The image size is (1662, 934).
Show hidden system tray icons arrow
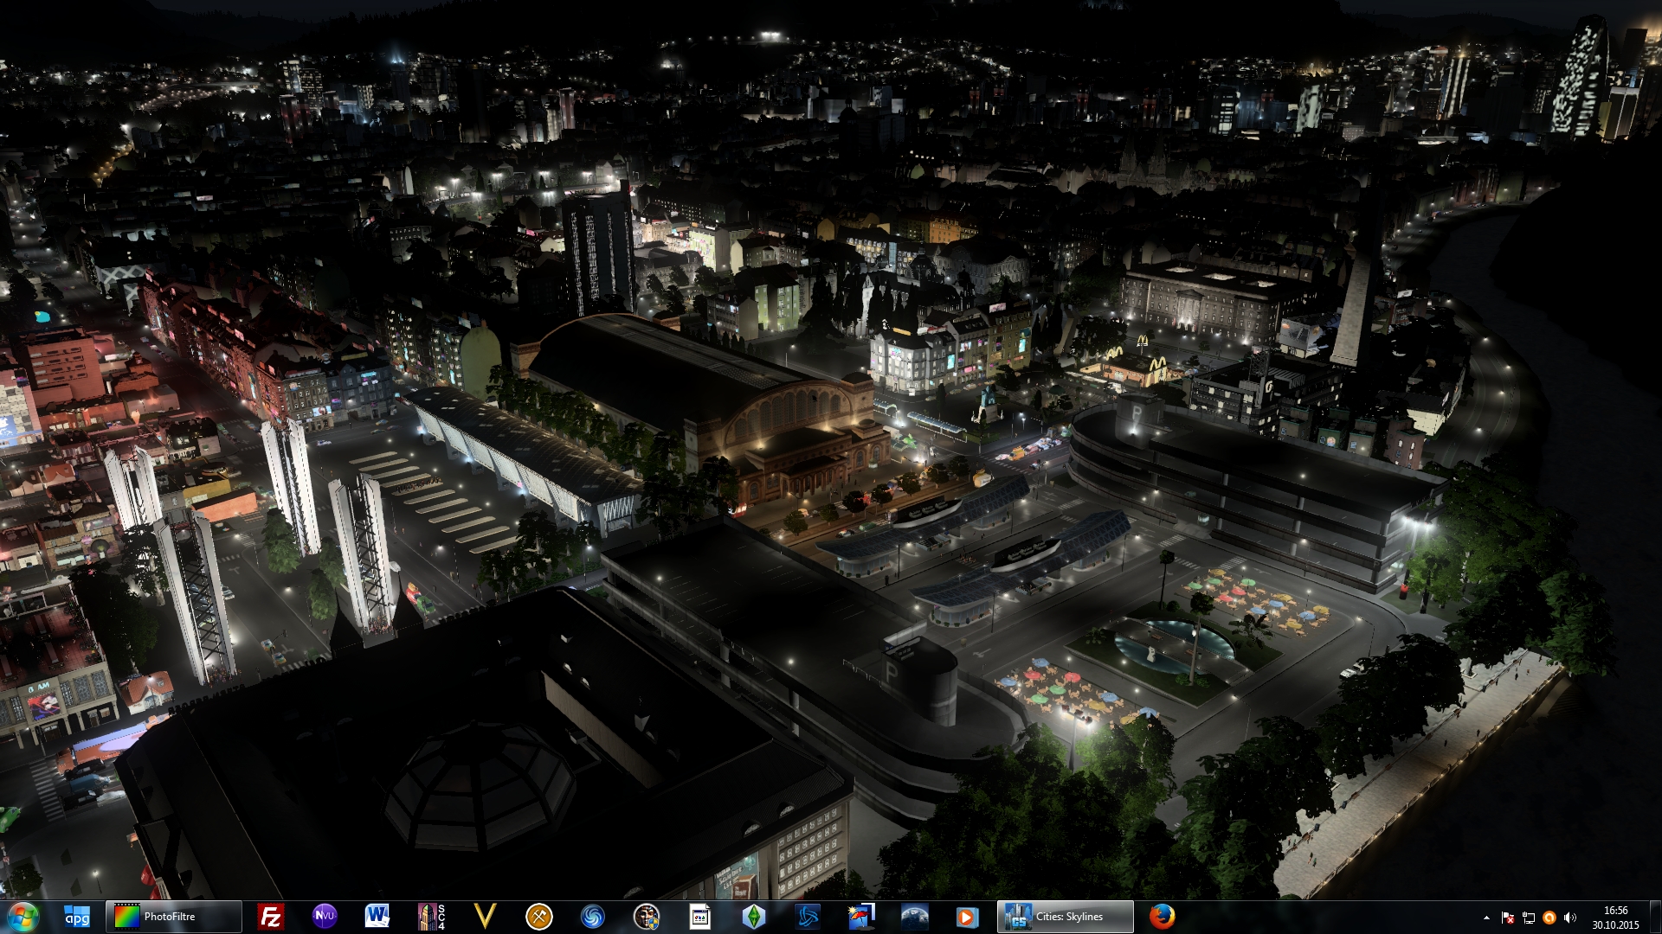click(x=1486, y=918)
